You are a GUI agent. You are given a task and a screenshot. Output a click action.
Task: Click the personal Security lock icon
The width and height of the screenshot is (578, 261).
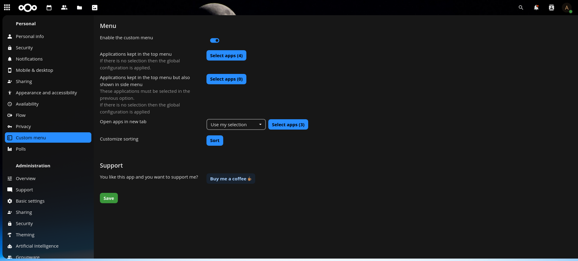click(10, 48)
